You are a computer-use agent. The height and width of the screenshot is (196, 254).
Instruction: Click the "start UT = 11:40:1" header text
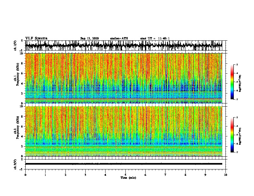155,38
